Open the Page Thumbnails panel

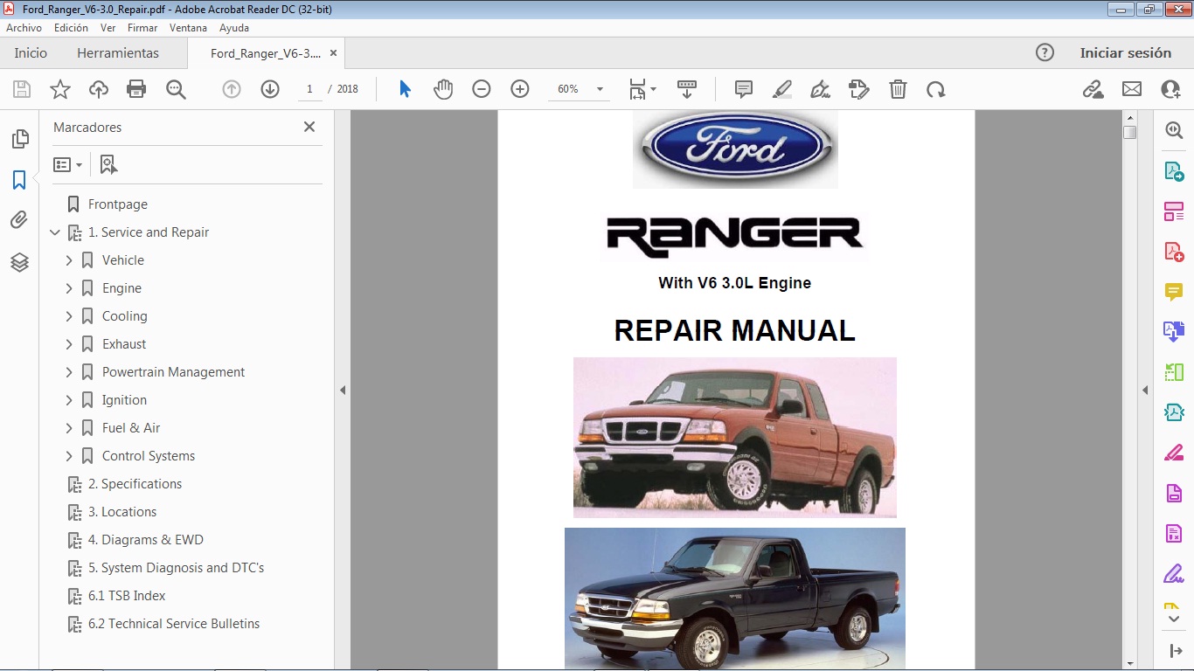tap(19, 138)
